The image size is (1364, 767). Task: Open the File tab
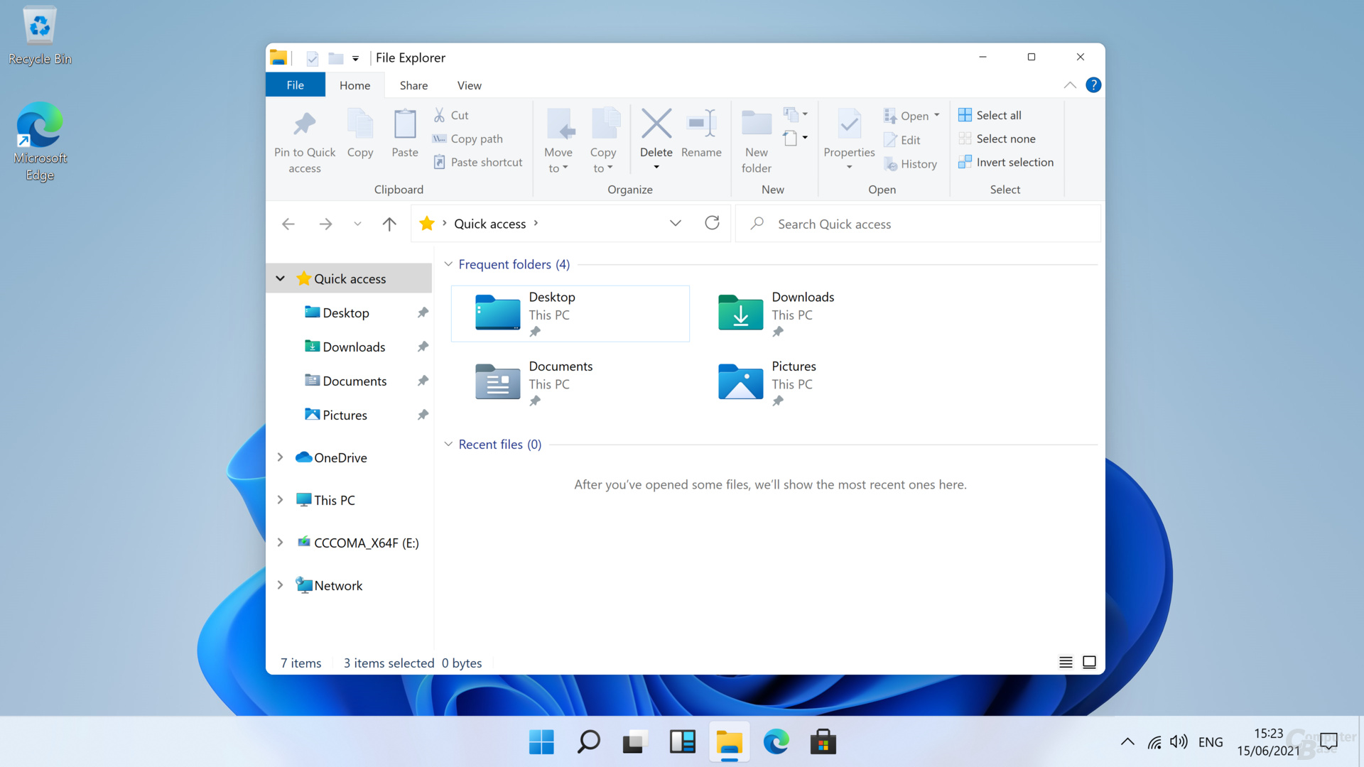tap(296, 85)
